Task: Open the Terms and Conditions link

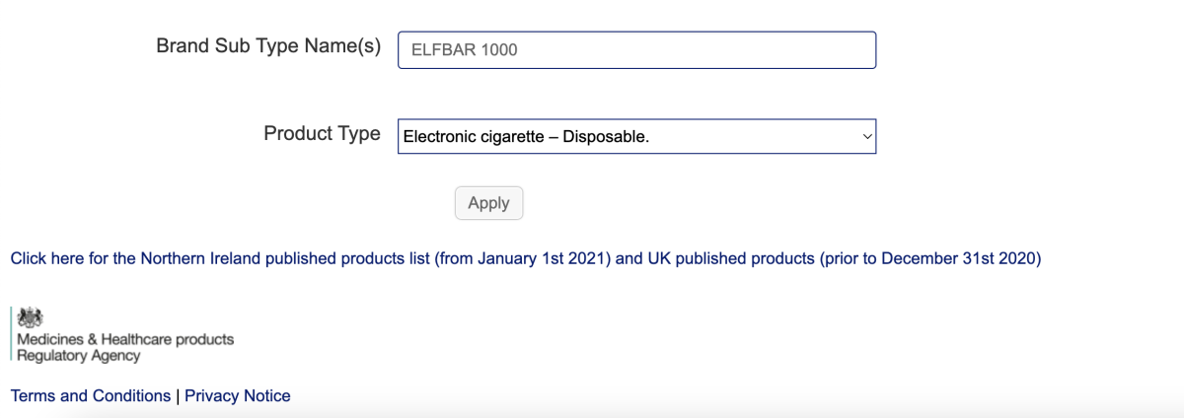Action: point(91,396)
